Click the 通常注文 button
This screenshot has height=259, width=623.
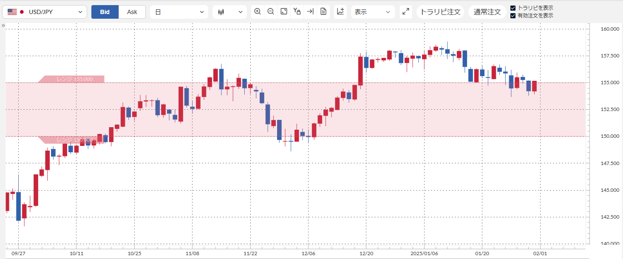[x=487, y=12]
